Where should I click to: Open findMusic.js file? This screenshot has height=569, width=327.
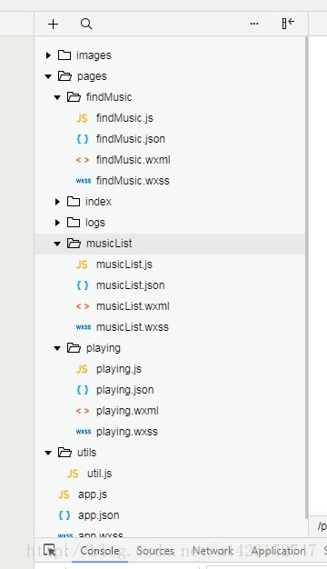124,118
